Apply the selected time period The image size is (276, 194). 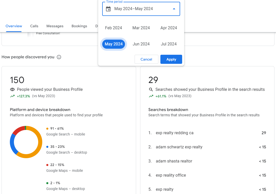(x=171, y=59)
